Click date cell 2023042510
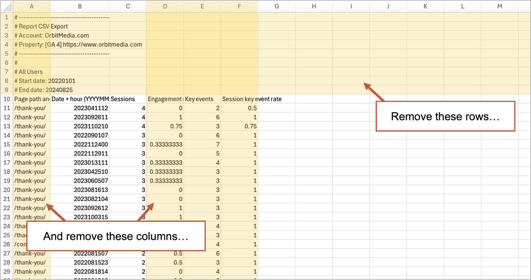The image size is (531, 280). point(80,172)
